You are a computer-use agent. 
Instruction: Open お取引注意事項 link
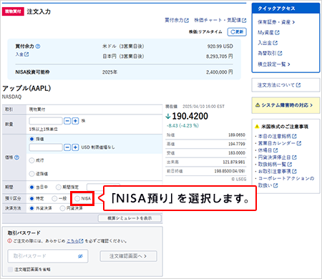point(278,172)
